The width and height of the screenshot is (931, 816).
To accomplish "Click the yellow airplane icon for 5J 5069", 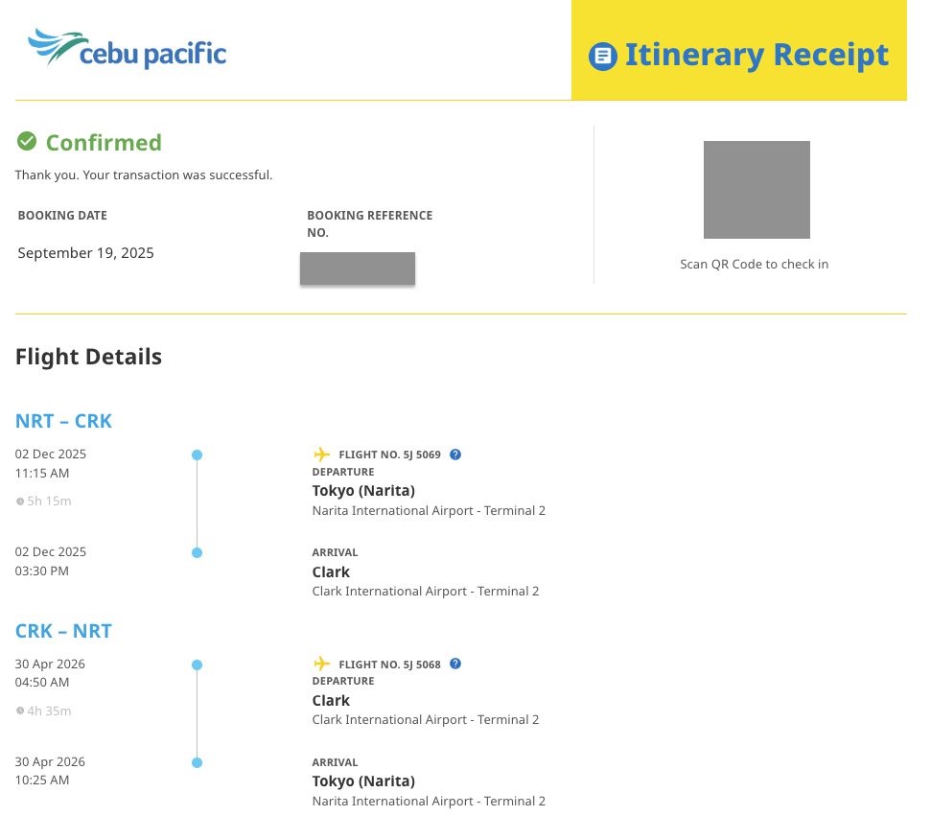I will point(322,455).
